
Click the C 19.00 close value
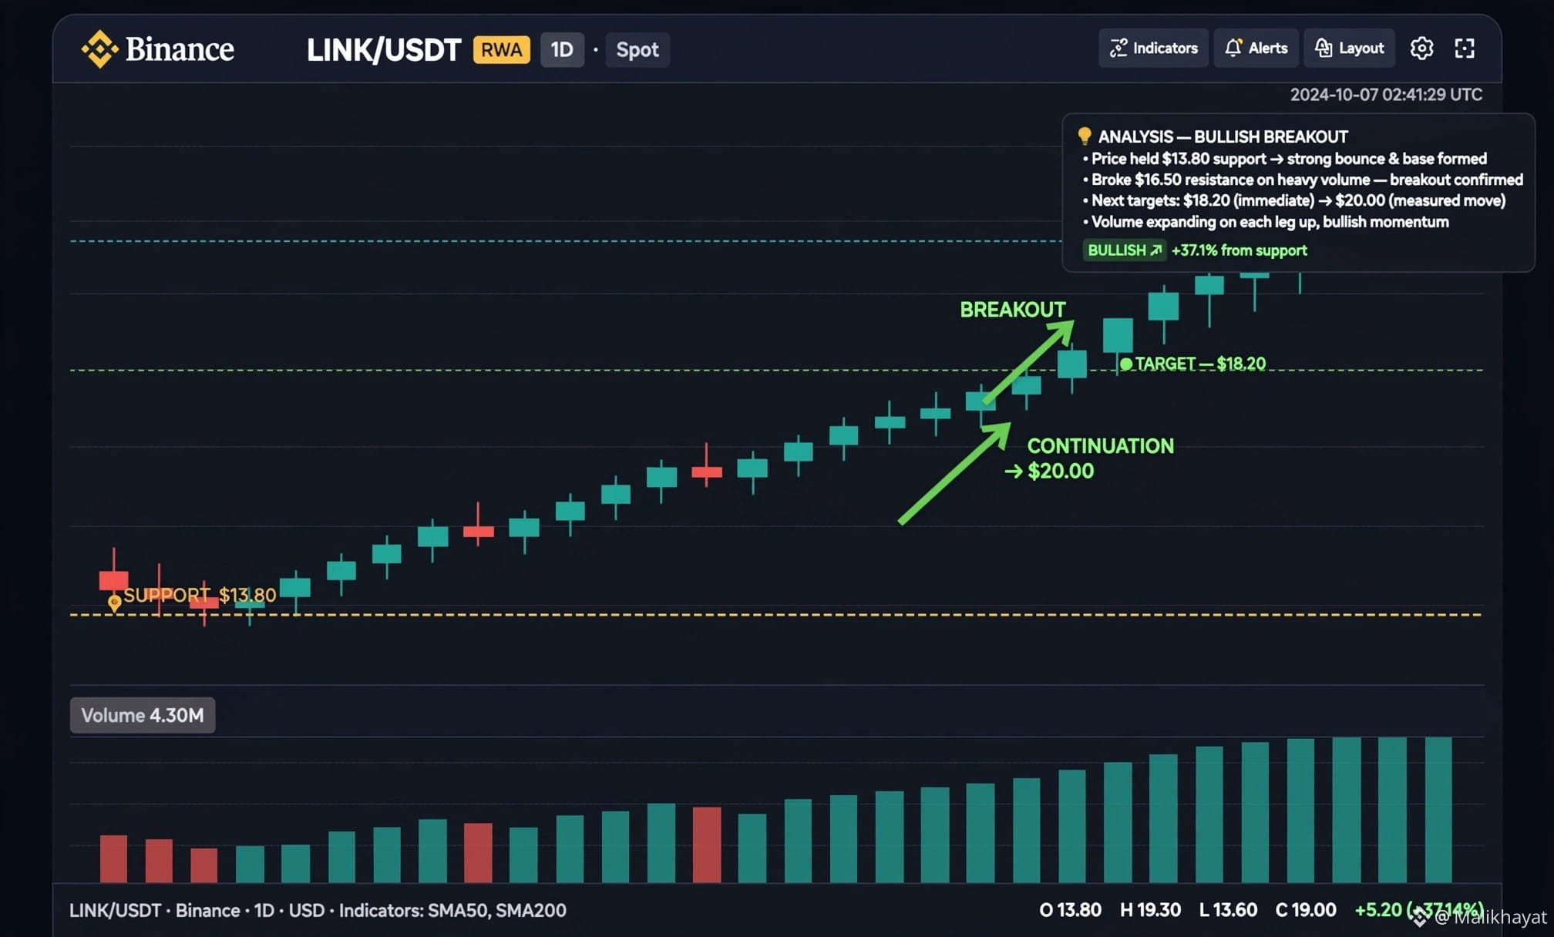pyautogui.click(x=1306, y=910)
